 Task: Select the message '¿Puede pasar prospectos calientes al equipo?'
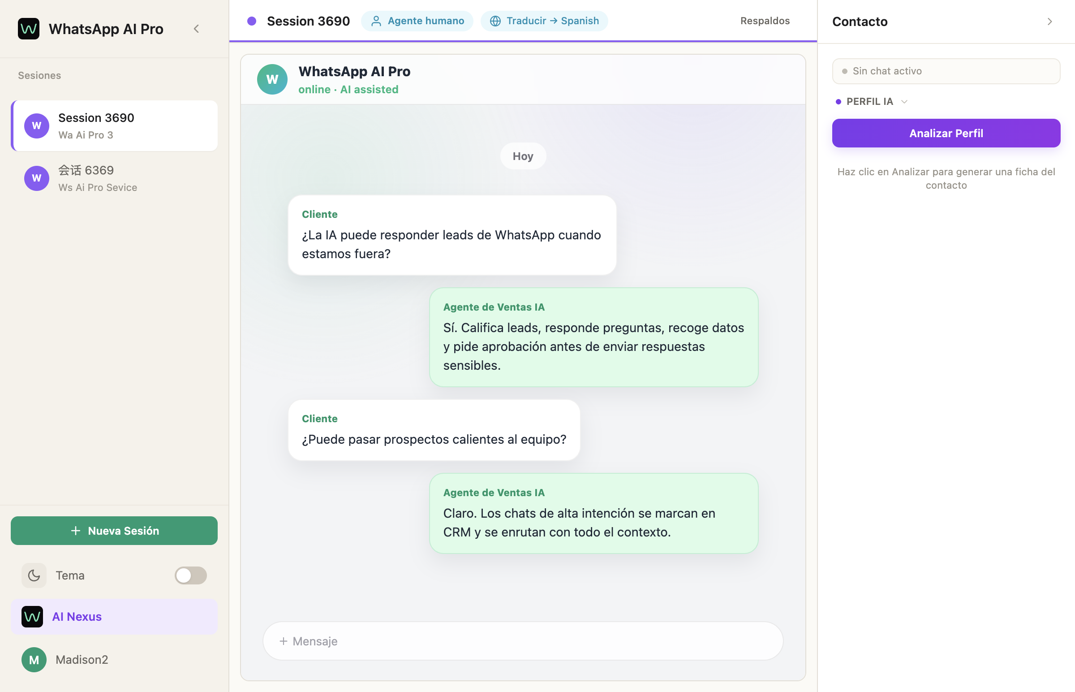[434, 430]
